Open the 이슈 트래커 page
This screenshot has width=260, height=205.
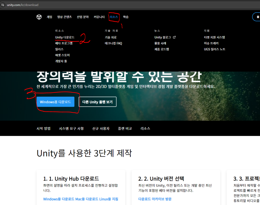point(212,43)
